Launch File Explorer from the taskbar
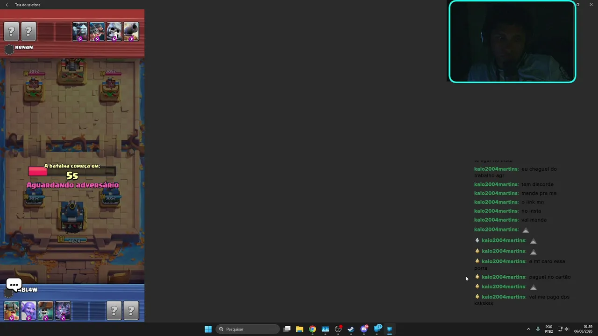The image size is (598, 336). point(299,329)
